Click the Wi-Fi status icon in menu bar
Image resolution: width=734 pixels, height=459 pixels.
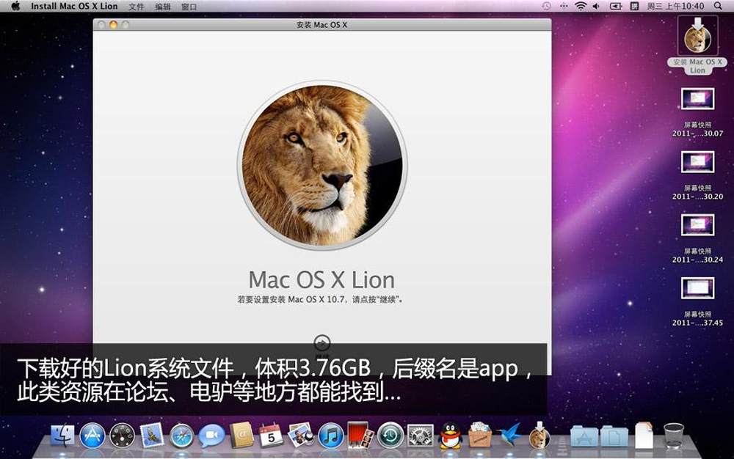tap(581, 6)
